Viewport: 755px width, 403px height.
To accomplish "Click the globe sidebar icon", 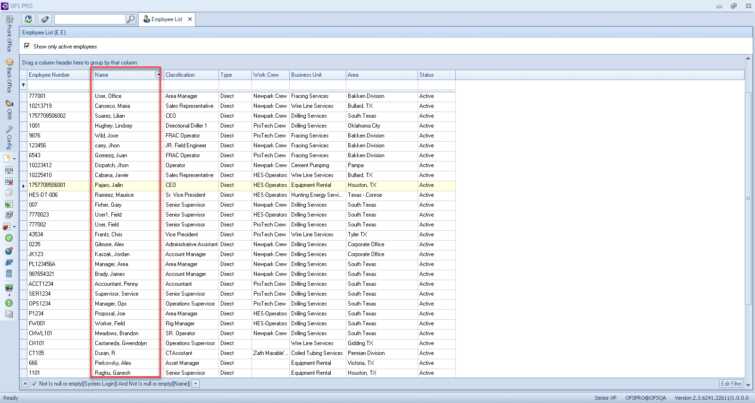I will 9,251.
